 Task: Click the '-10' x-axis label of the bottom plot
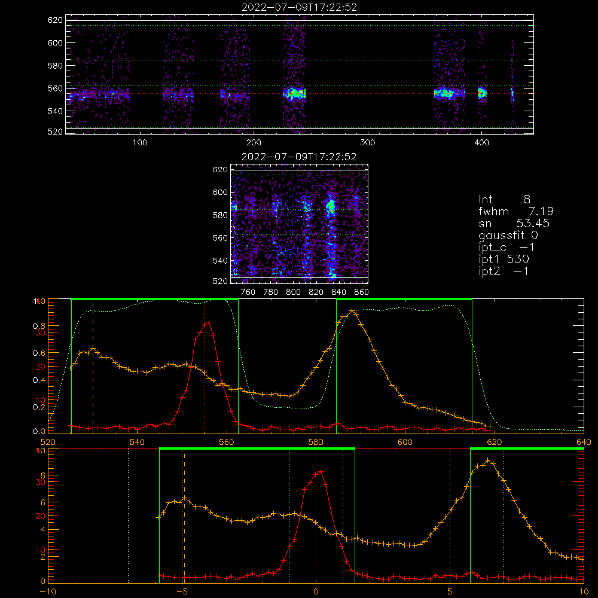(48, 591)
